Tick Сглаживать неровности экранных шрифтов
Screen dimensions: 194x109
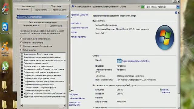click(22, 88)
